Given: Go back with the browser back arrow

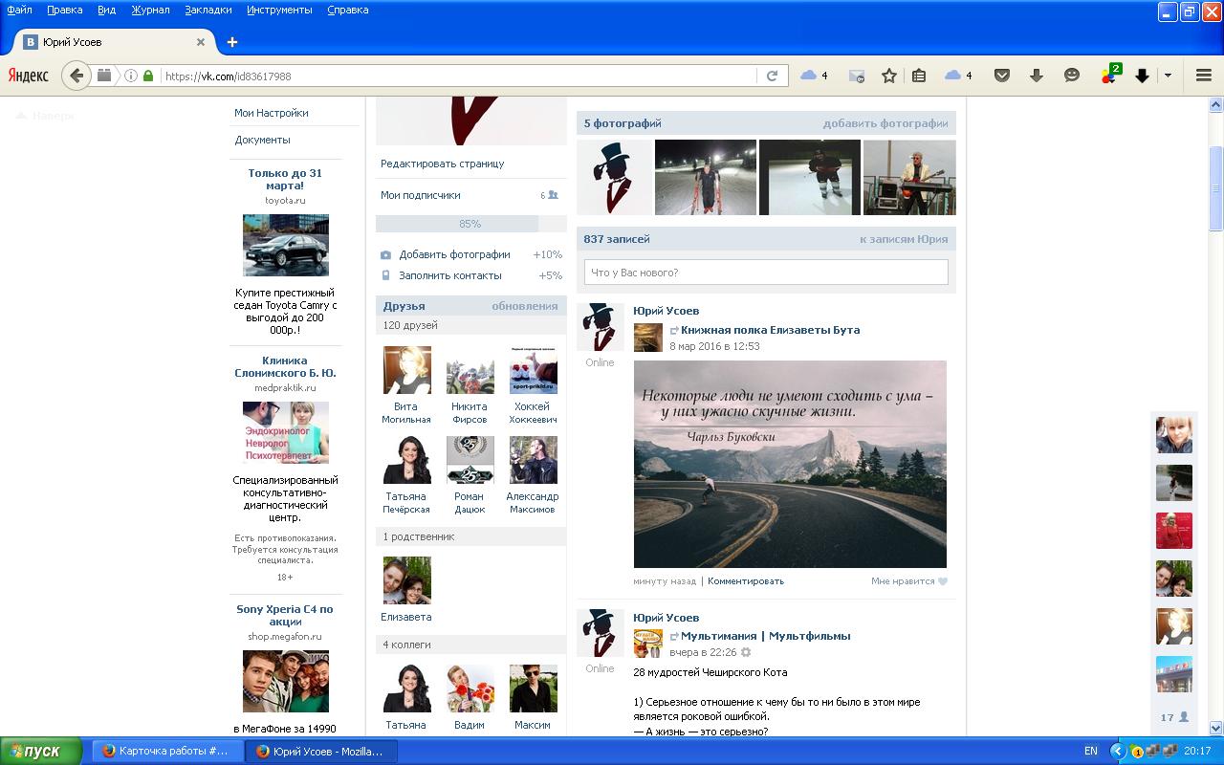Looking at the screenshot, I should click(76, 76).
